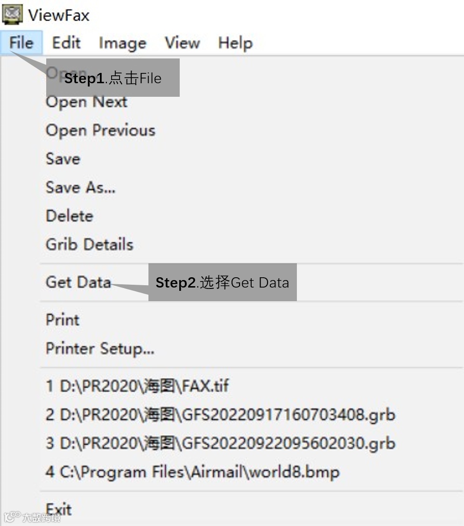Open the Help menu
The height and width of the screenshot is (526, 464).
pyautogui.click(x=236, y=43)
